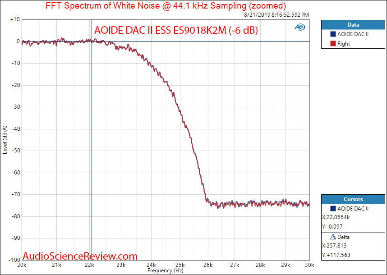Select the red Right channel legend swatch
The height and width of the screenshot is (275, 387).
coord(333,44)
